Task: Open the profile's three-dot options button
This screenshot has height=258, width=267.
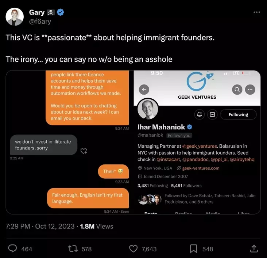Action: (250, 90)
